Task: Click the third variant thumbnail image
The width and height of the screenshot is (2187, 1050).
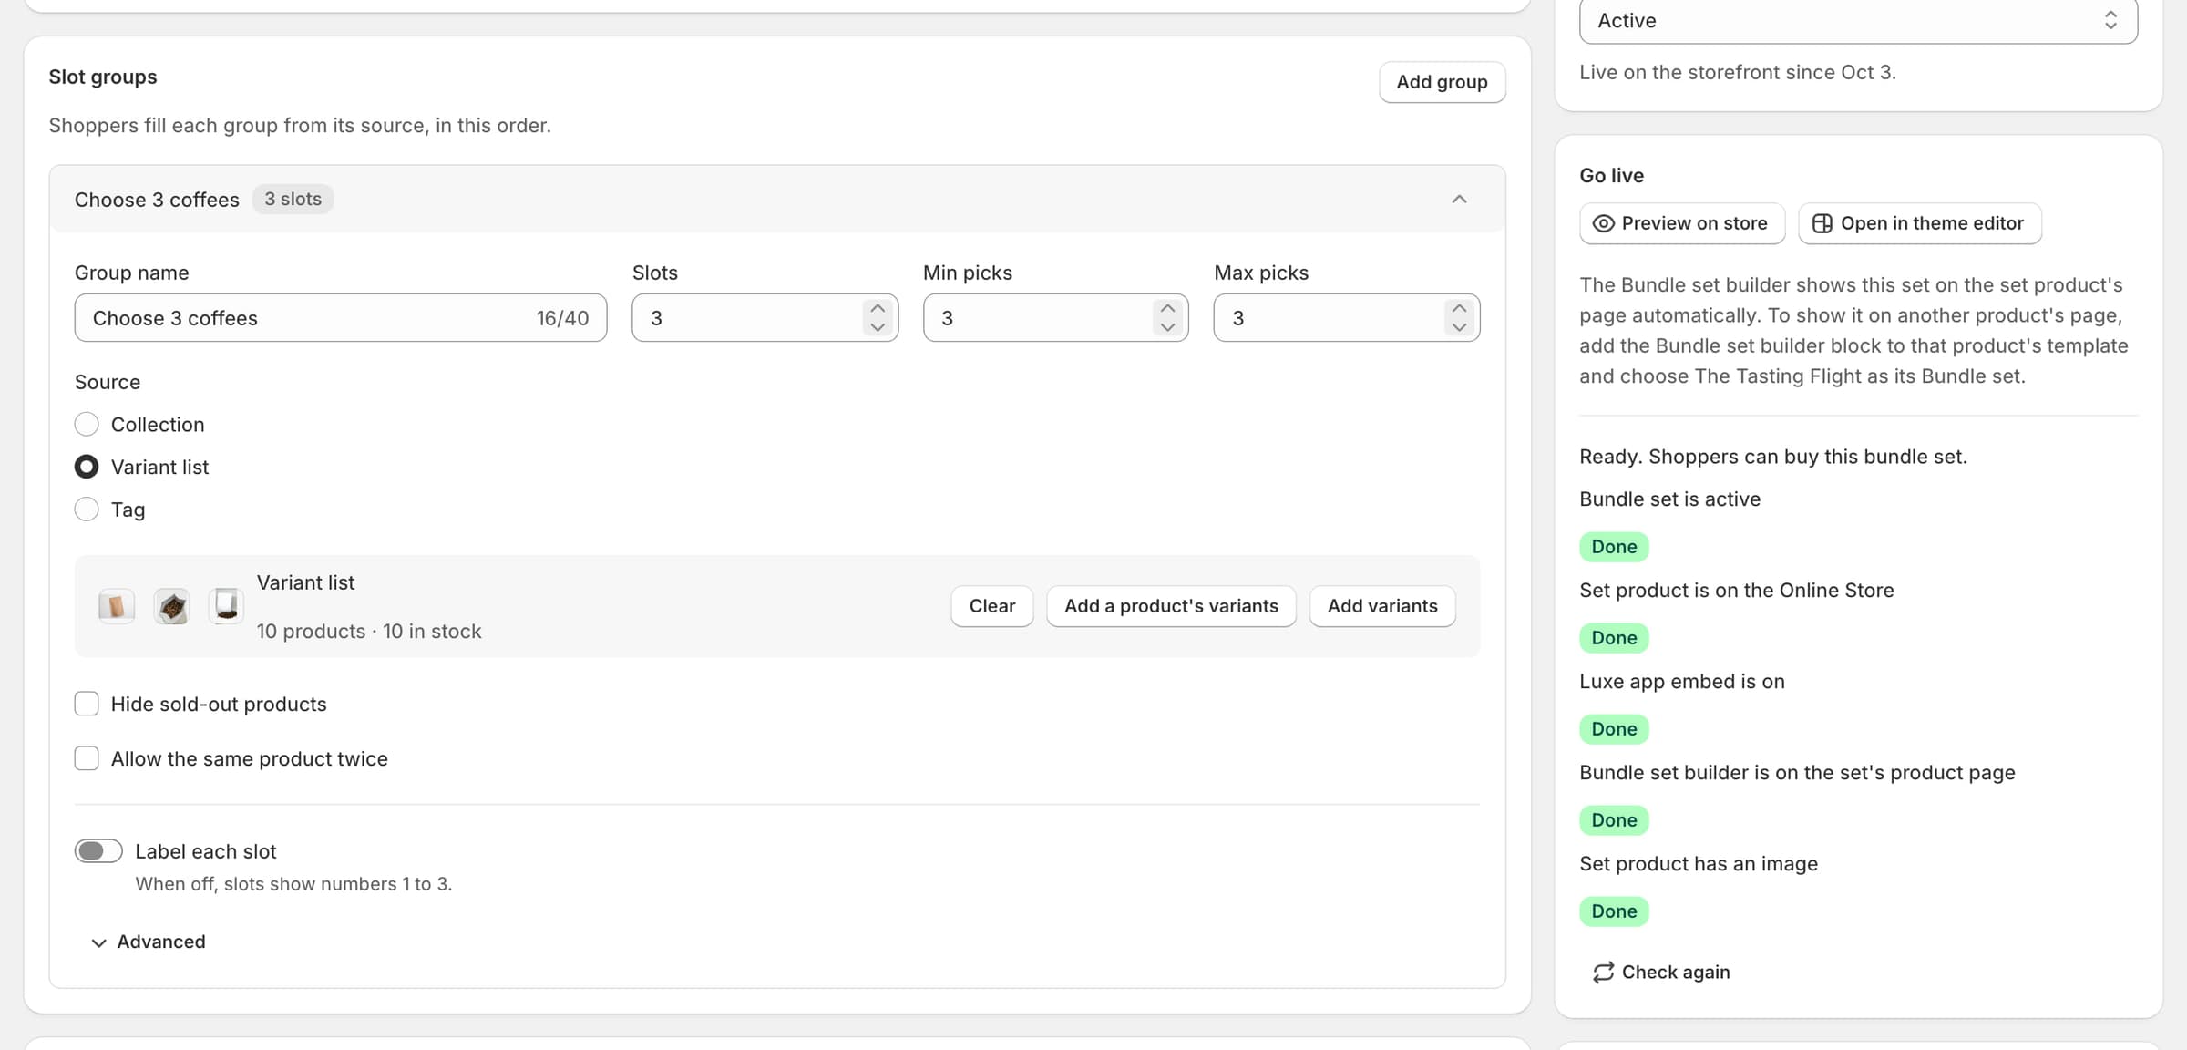Action: point(226,606)
